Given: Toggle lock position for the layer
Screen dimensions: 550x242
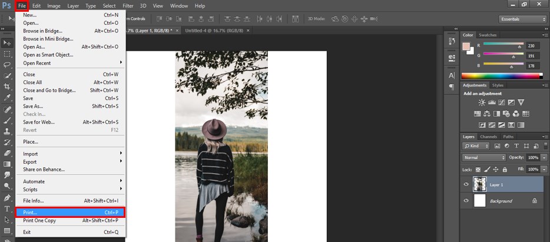Looking at the screenshot, I should [496, 170].
